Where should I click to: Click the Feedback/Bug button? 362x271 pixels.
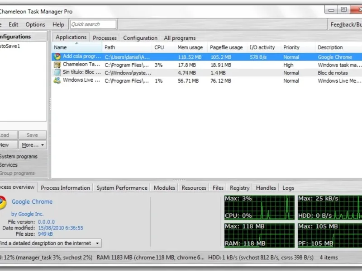pyautogui.click(x=345, y=24)
